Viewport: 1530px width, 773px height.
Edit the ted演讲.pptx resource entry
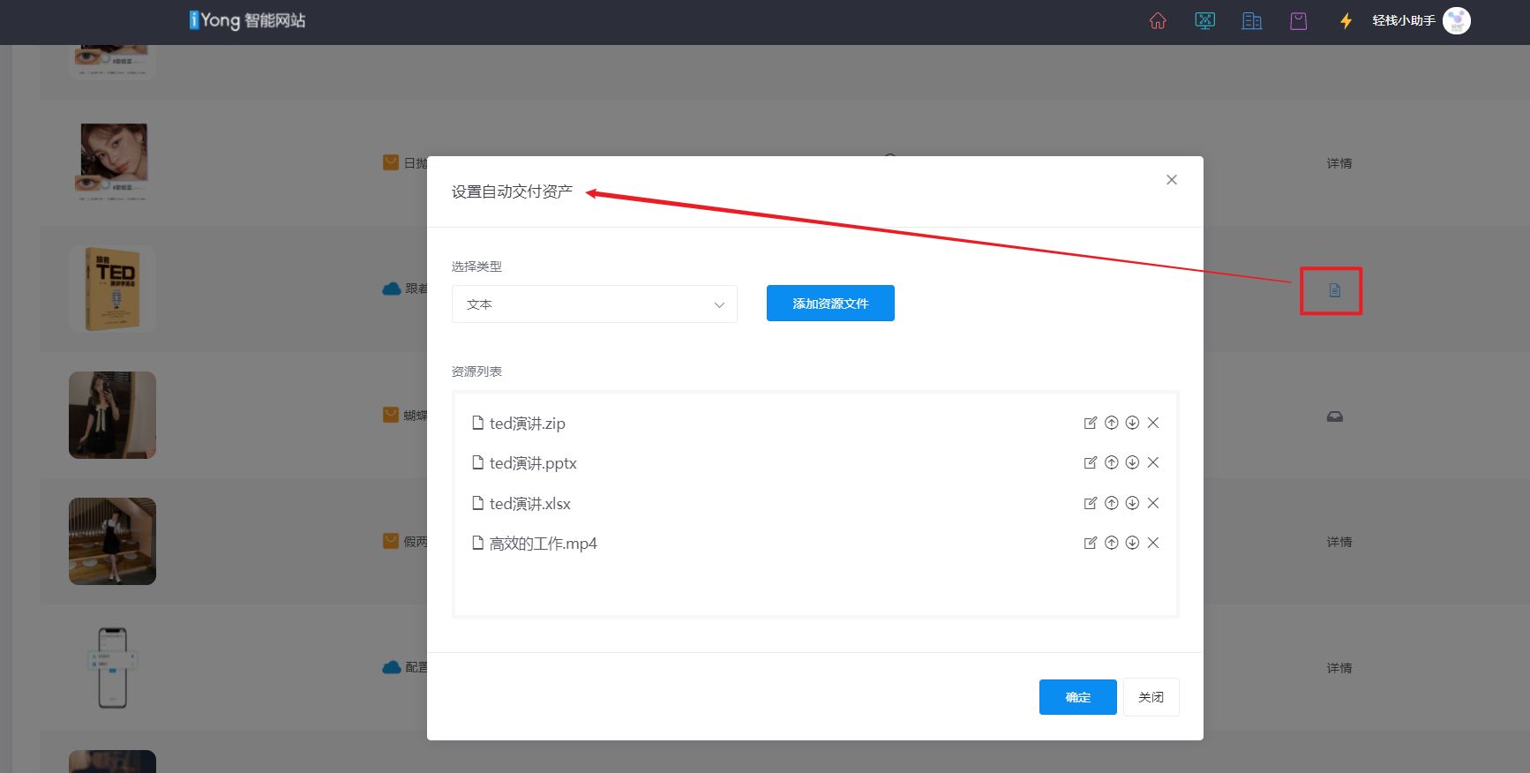point(1091,462)
